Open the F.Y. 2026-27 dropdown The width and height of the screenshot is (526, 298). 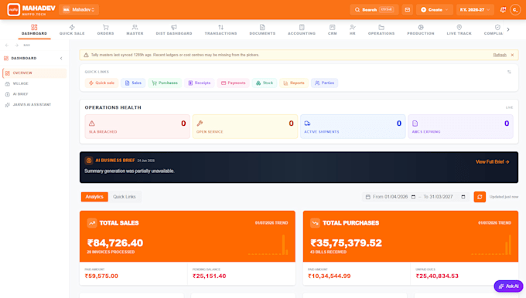tap(475, 10)
